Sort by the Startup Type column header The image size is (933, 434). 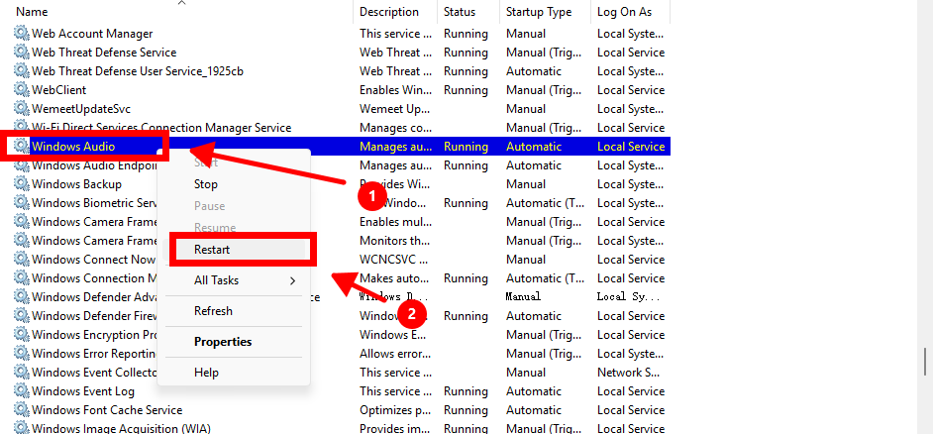click(x=538, y=12)
